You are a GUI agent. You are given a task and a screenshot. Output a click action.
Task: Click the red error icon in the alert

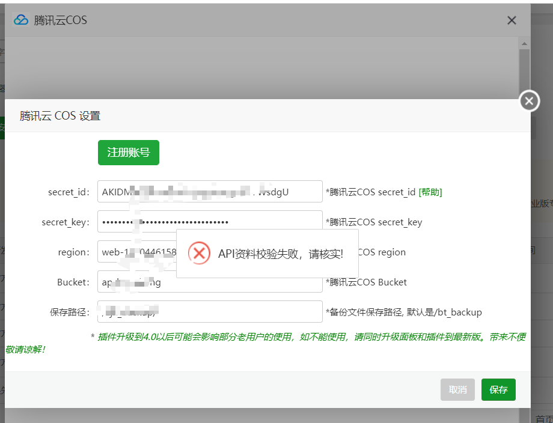click(200, 253)
